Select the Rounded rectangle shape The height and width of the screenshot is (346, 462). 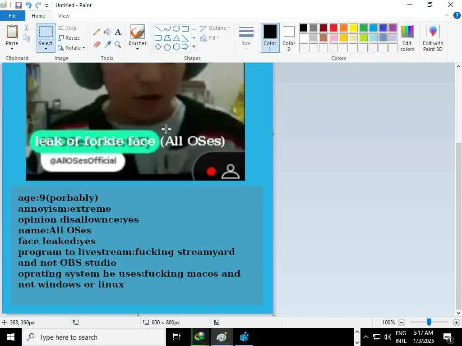pyautogui.click(x=158, y=38)
